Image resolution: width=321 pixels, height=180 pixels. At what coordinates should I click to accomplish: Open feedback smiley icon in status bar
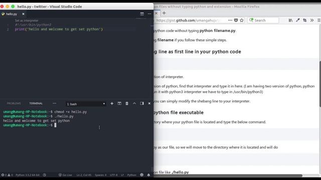(141, 174)
